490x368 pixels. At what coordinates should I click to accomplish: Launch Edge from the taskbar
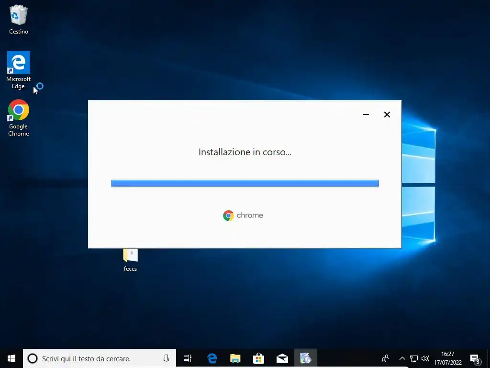pyautogui.click(x=212, y=358)
